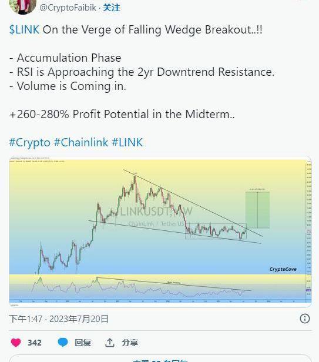Viewport: 319px width, 362px height.
Task: Click the green profit target box in chart
Action: (257, 210)
